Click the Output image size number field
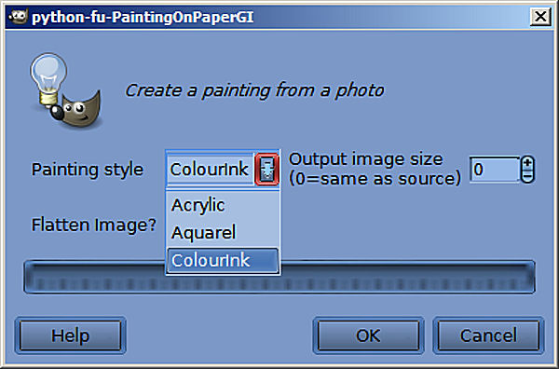The image size is (559, 369). click(495, 170)
